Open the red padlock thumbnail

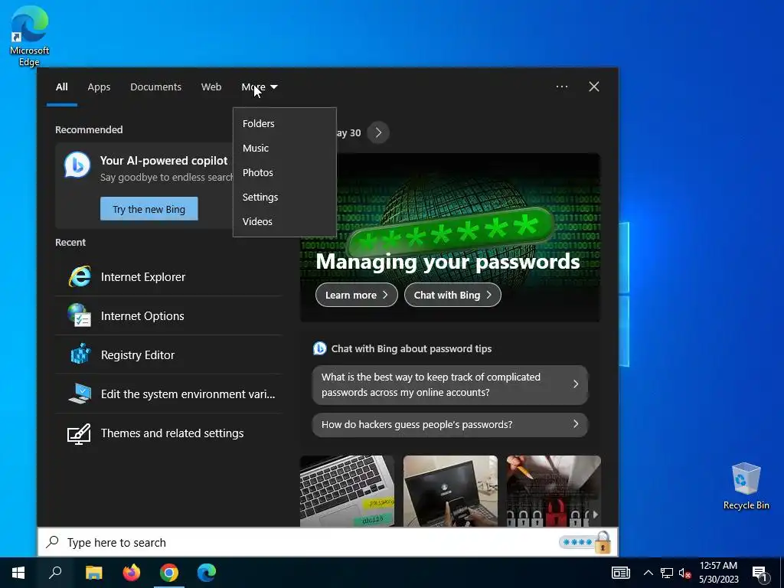click(x=554, y=491)
